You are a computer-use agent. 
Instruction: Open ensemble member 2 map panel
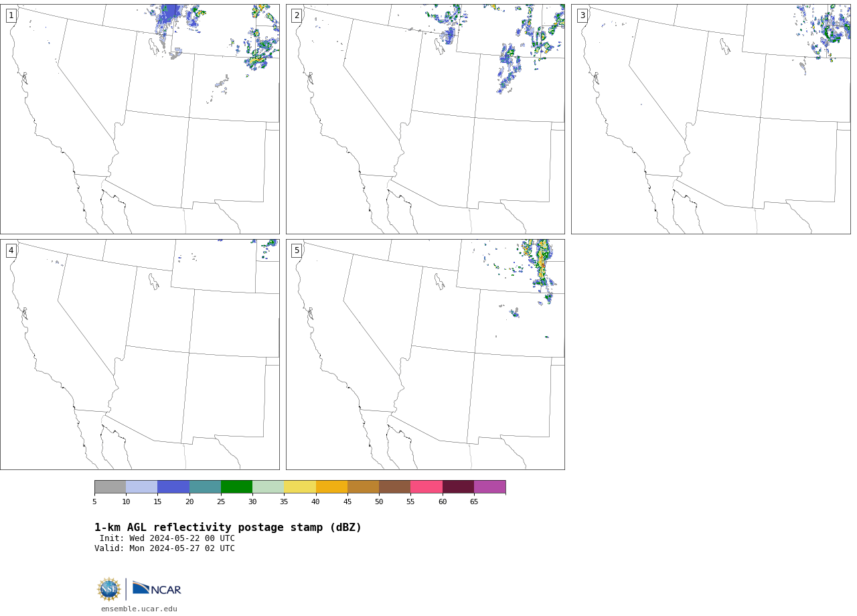point(425,119)
